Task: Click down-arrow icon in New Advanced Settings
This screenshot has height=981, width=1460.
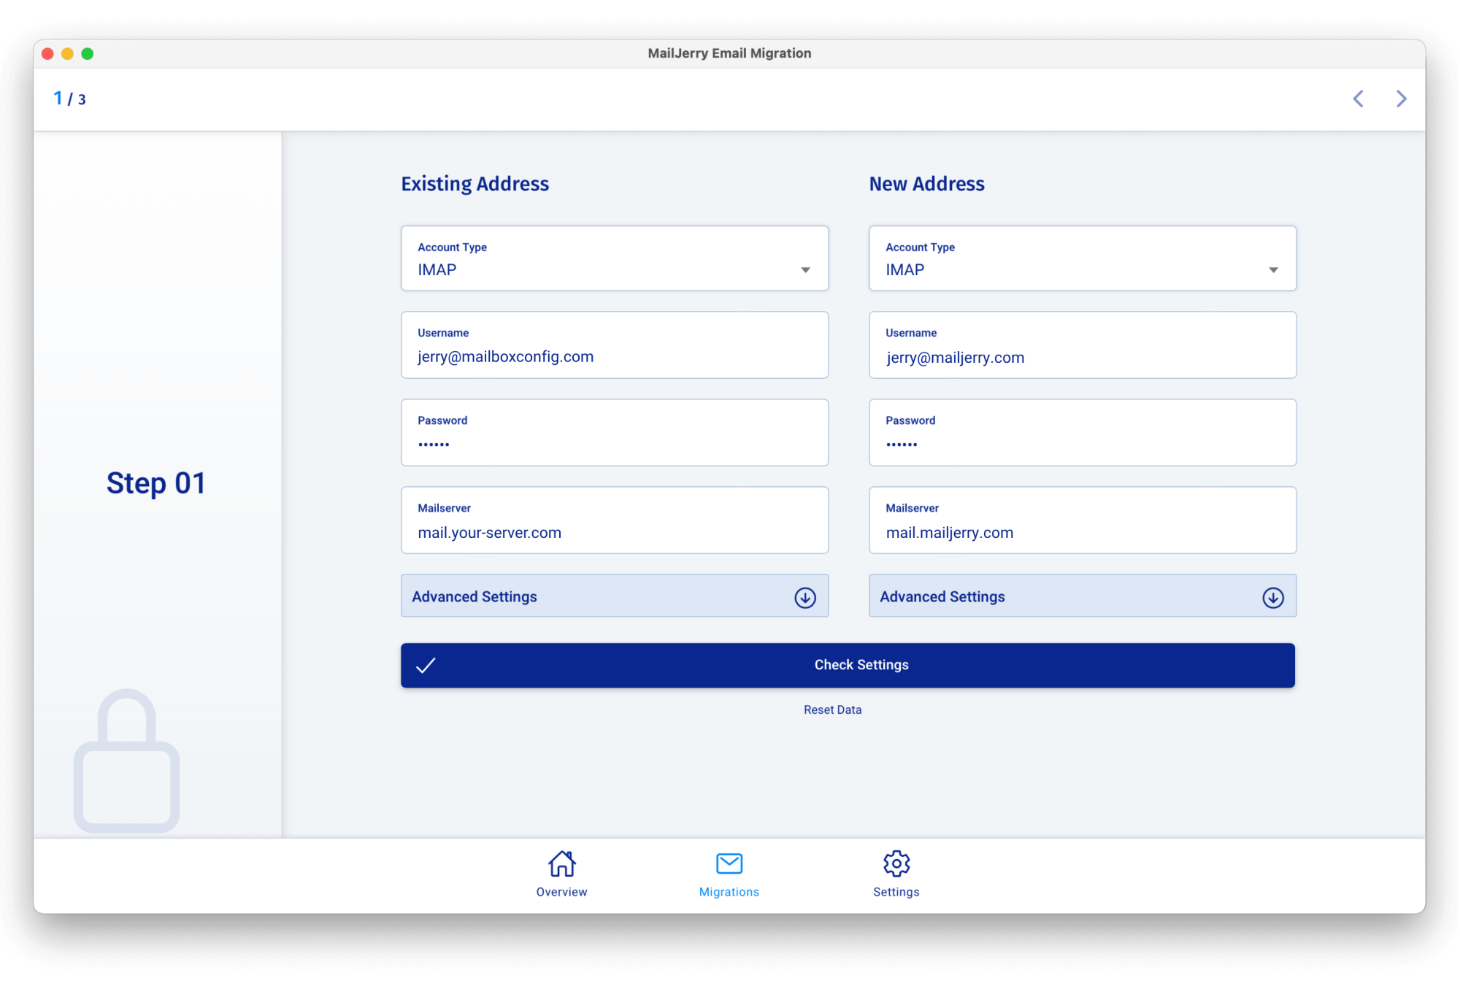Action: coord(1272,597)
